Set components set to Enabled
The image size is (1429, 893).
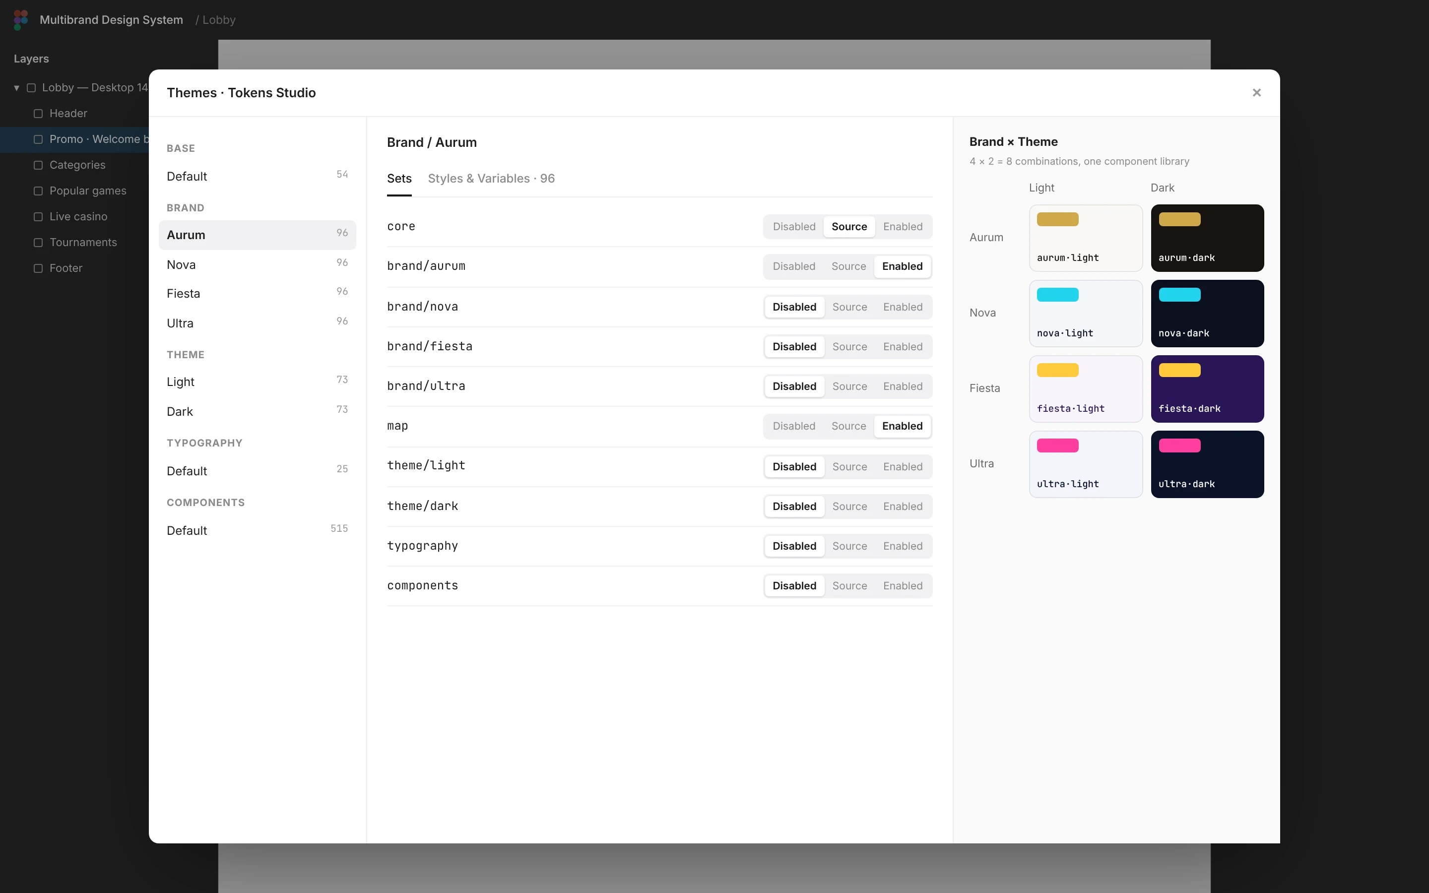click(902, 586)
